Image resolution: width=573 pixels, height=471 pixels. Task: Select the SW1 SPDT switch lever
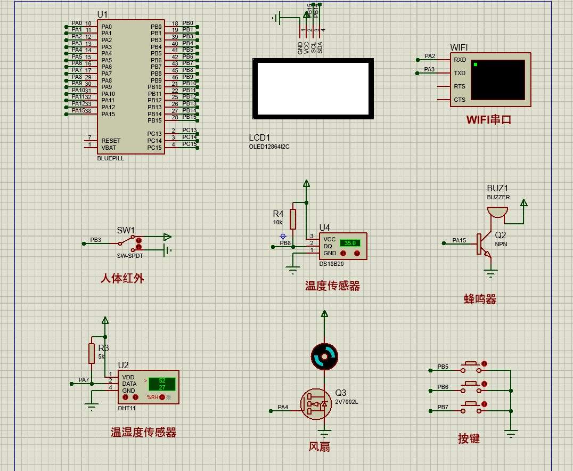tap(126, 241)
